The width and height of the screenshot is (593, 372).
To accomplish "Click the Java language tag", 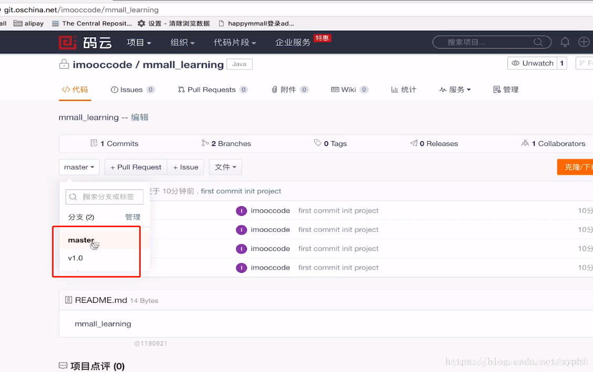I will coord(240,64).
